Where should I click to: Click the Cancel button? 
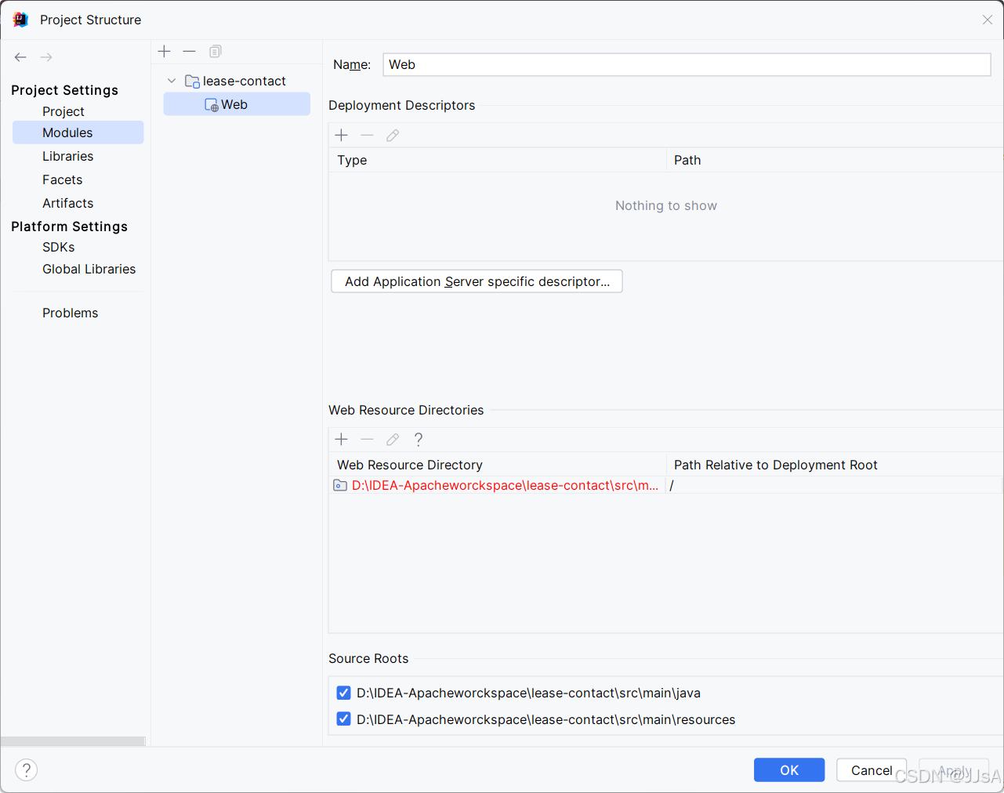tap(872, 770)
